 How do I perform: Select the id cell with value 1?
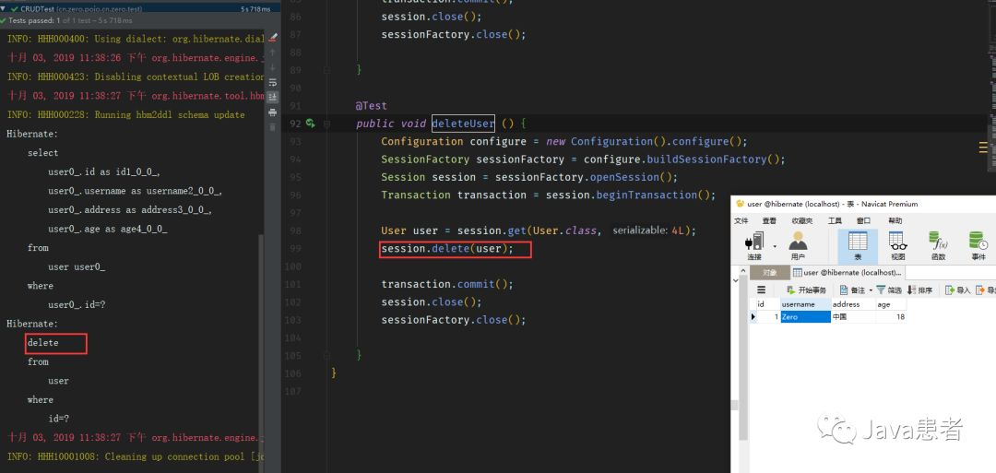(x=769, y=317)
